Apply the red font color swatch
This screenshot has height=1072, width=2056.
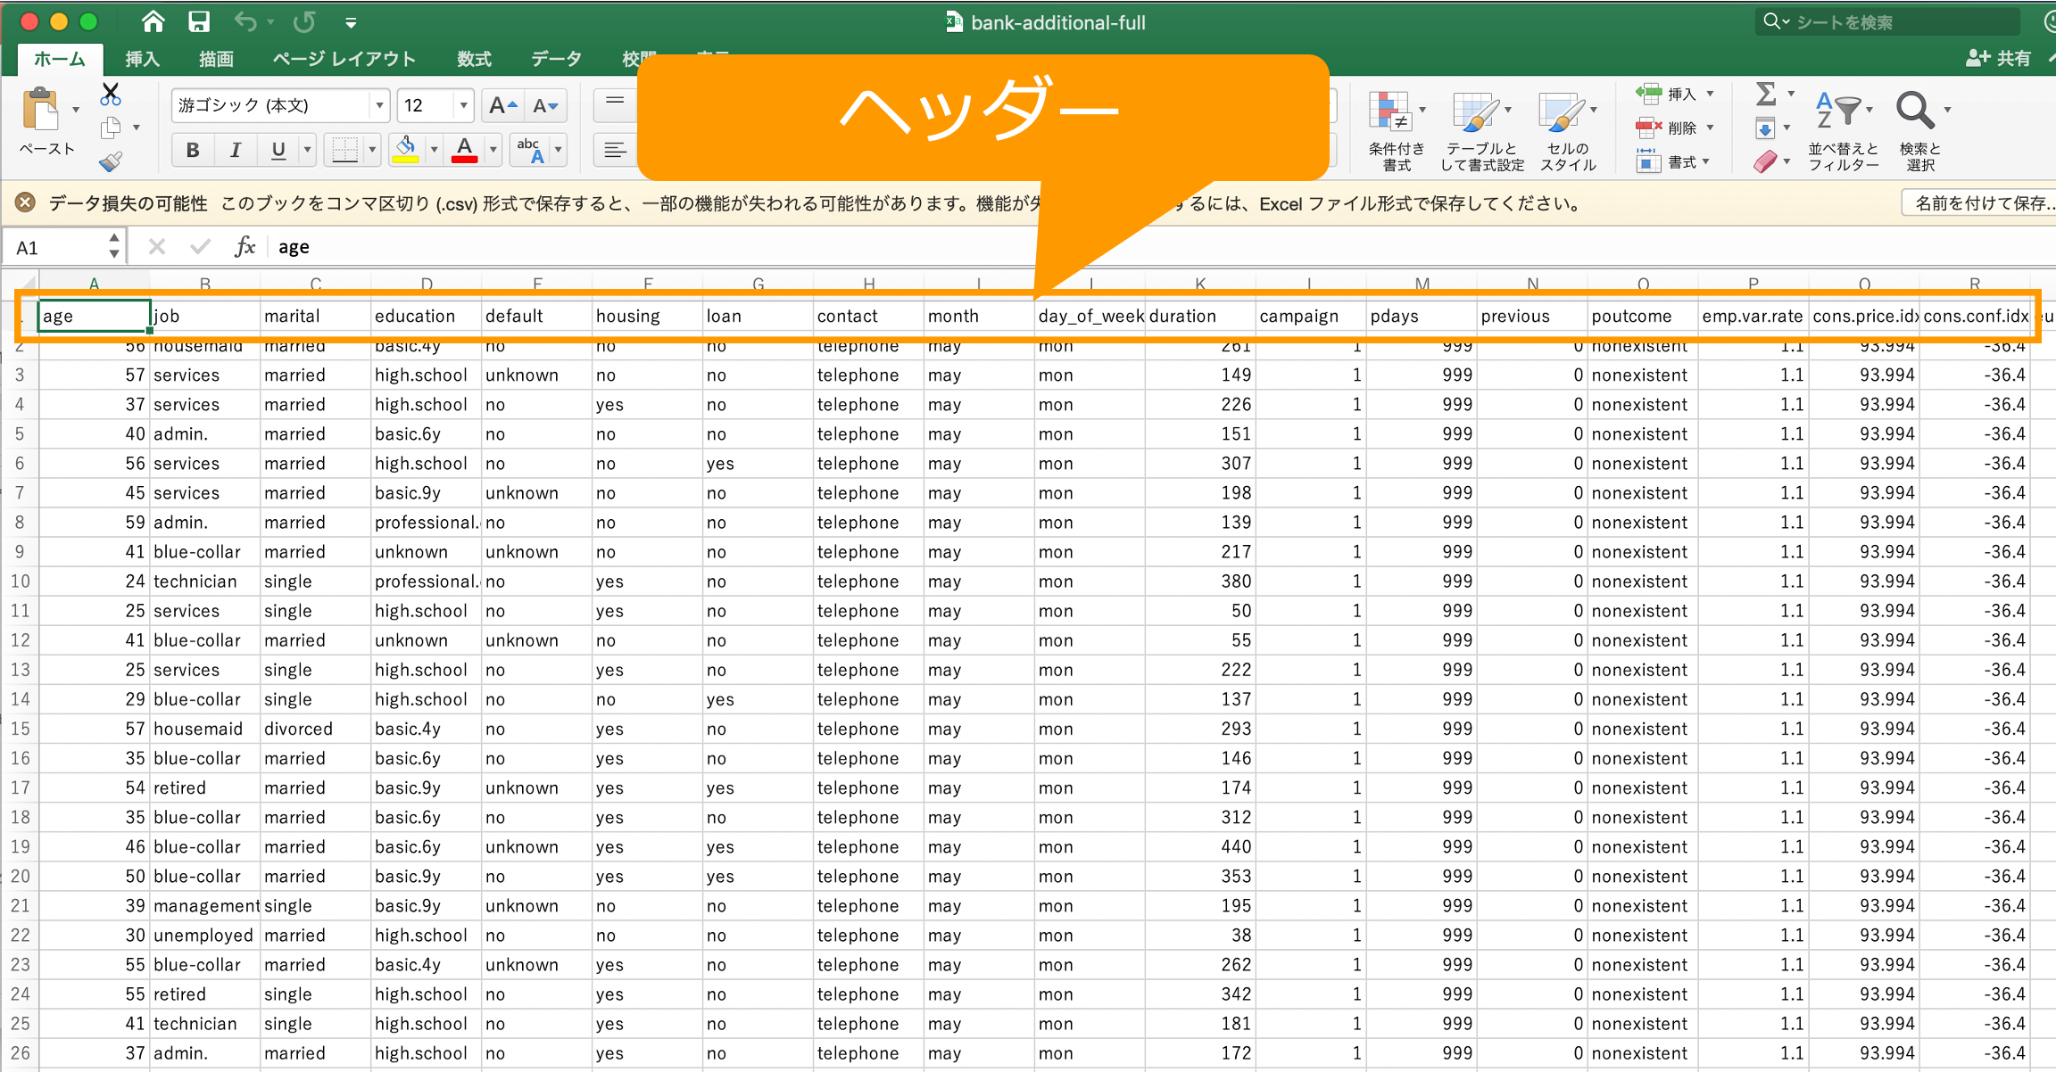[x=464, y=150]
